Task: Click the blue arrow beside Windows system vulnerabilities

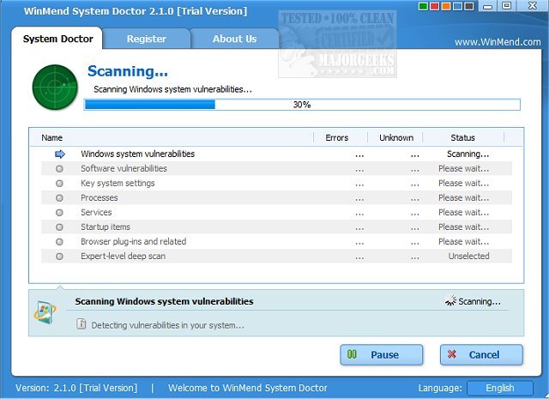Action: (60, 154)
